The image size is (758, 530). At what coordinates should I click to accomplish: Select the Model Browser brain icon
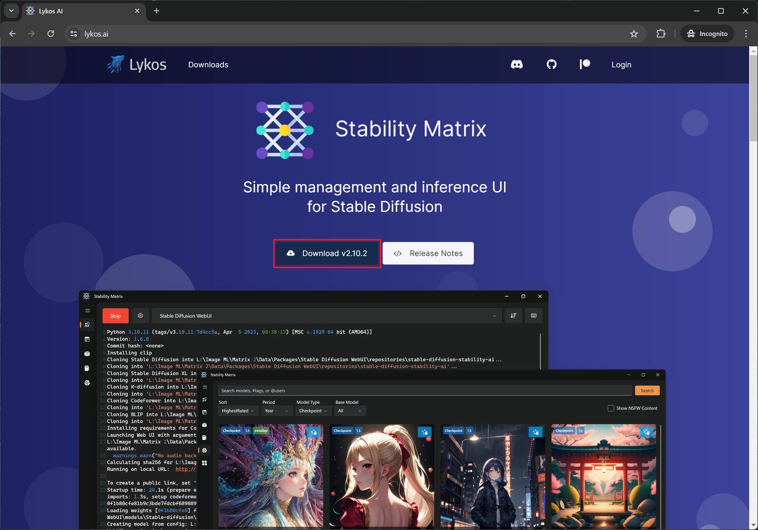(x=87, y=382)
